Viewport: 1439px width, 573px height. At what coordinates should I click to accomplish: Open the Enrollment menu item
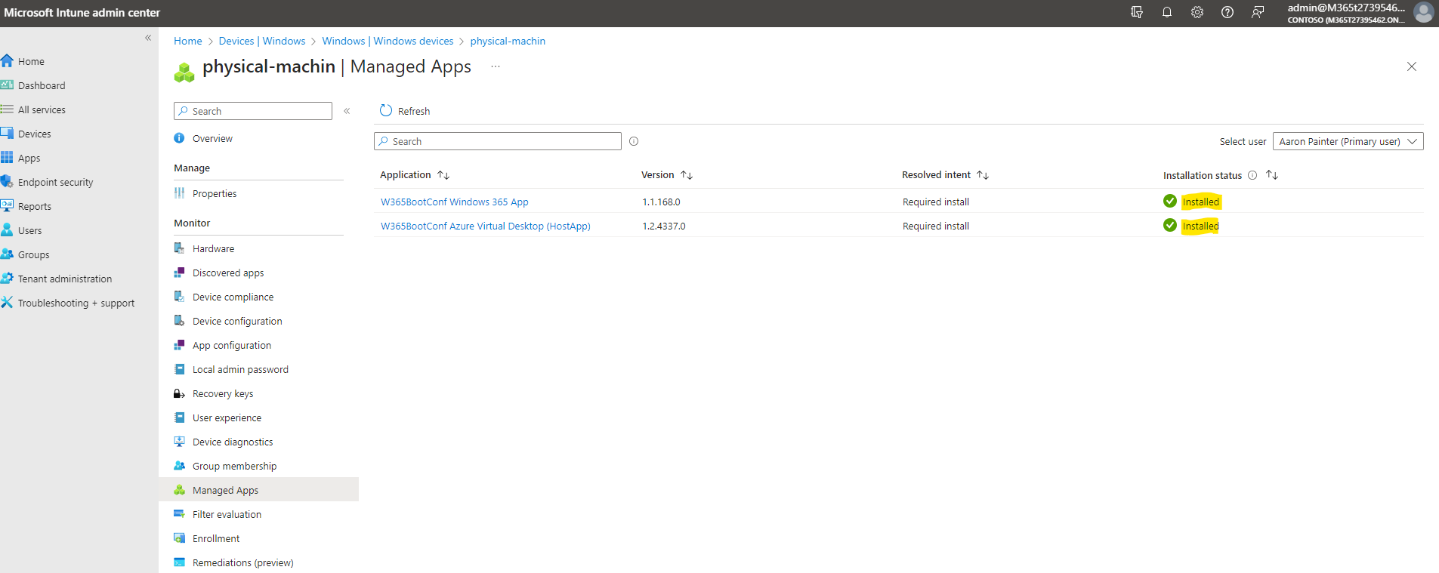pyautogui.click(x=216, y=538)
